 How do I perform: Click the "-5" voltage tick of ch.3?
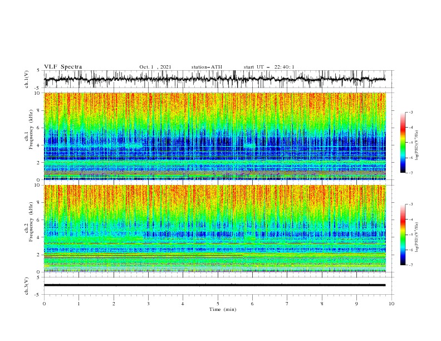coord(38,295)
